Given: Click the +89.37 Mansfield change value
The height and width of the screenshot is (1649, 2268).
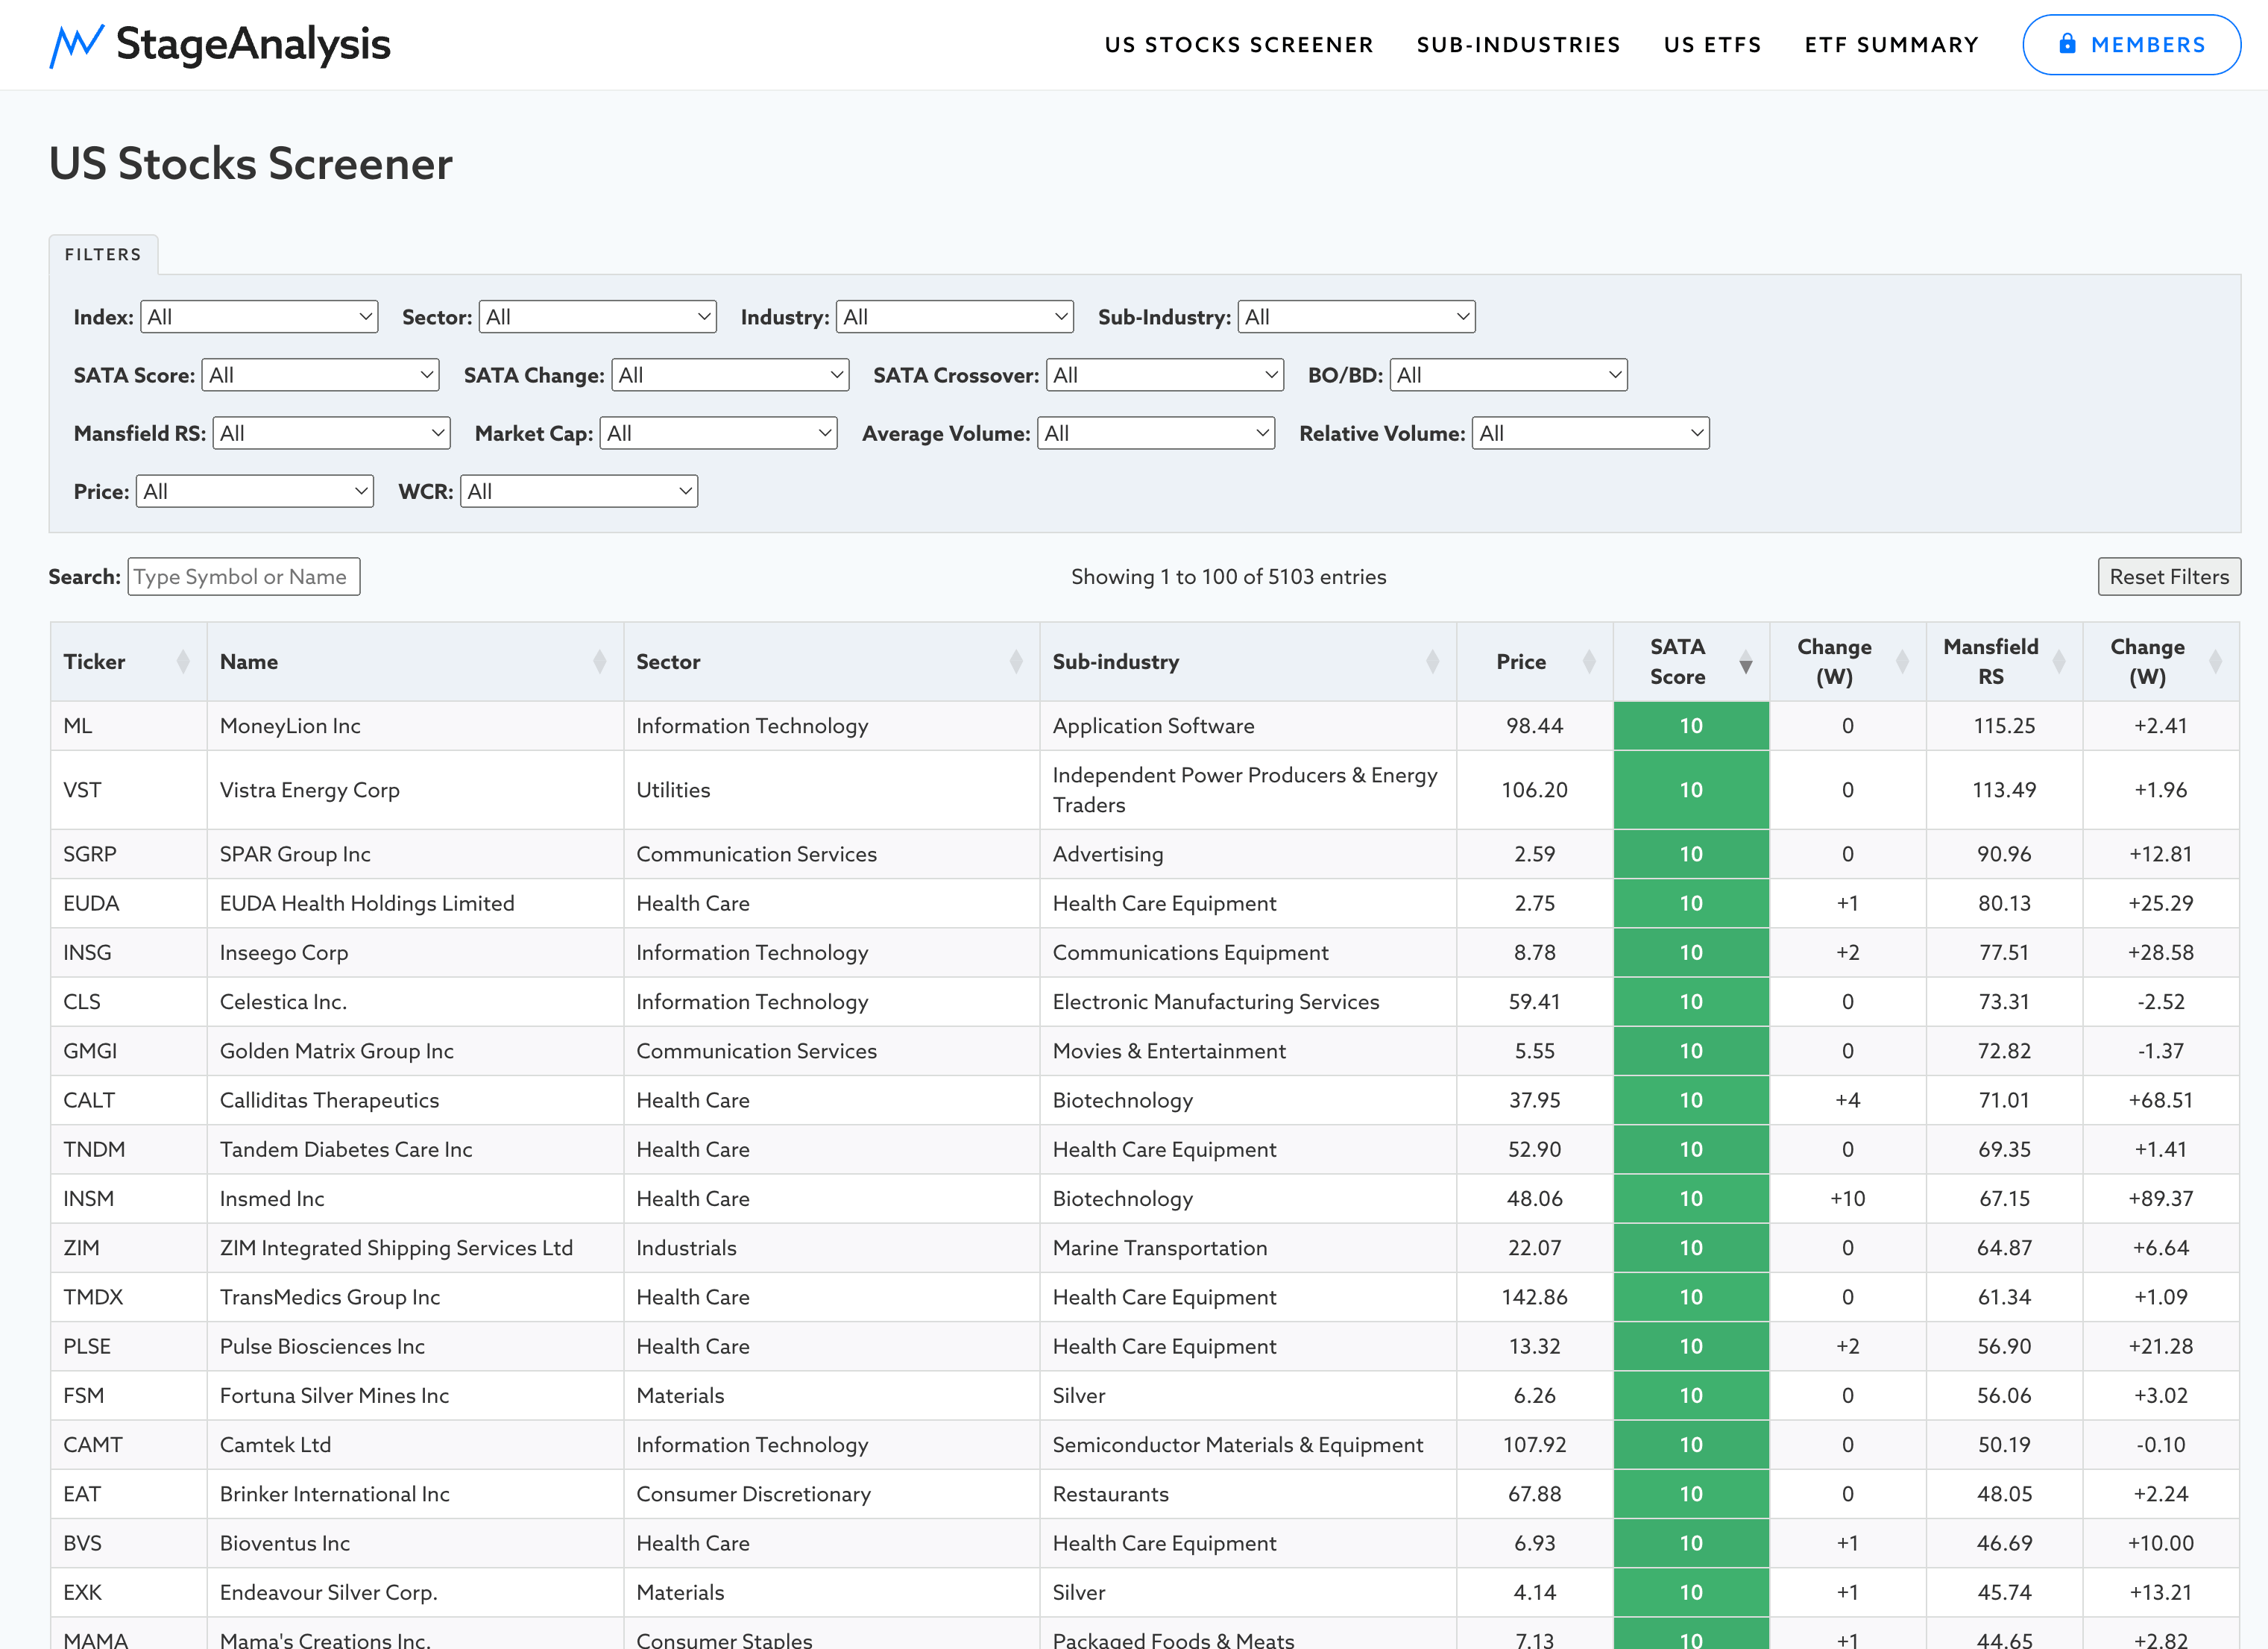Looking at the screenshot, I should tap(2161, 1198).
